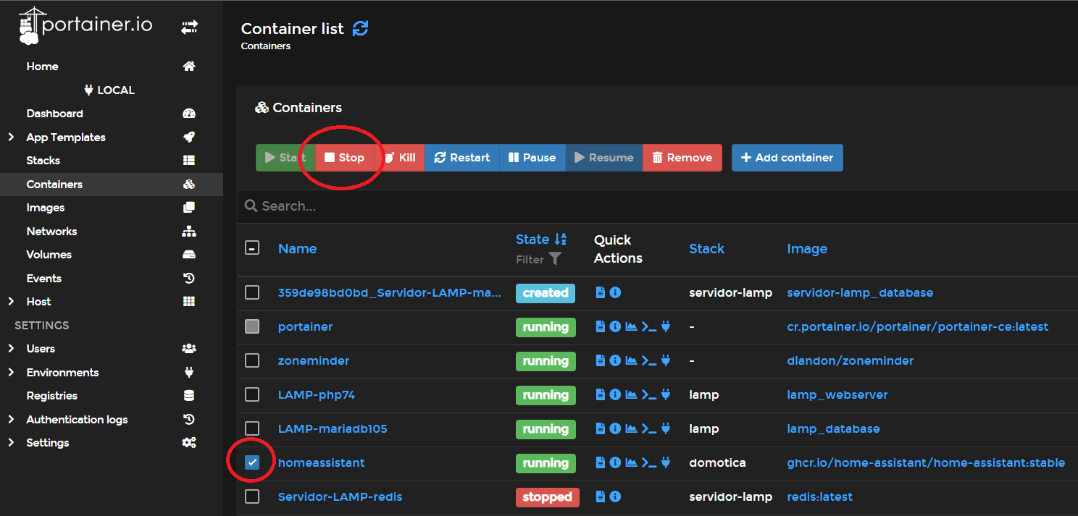Open exec console icon for homeassistant

coord(649,463)
